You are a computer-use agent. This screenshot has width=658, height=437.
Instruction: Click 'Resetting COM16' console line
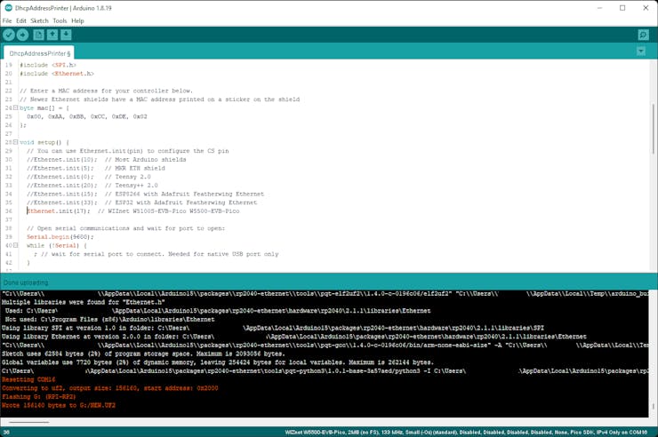[28, 379]
